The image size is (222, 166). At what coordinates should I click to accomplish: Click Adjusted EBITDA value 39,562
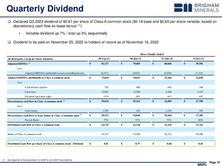click(x=199, y=64)
